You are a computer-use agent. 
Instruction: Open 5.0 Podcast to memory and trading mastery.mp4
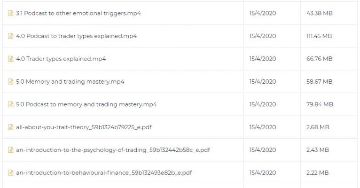coord(86,104)
